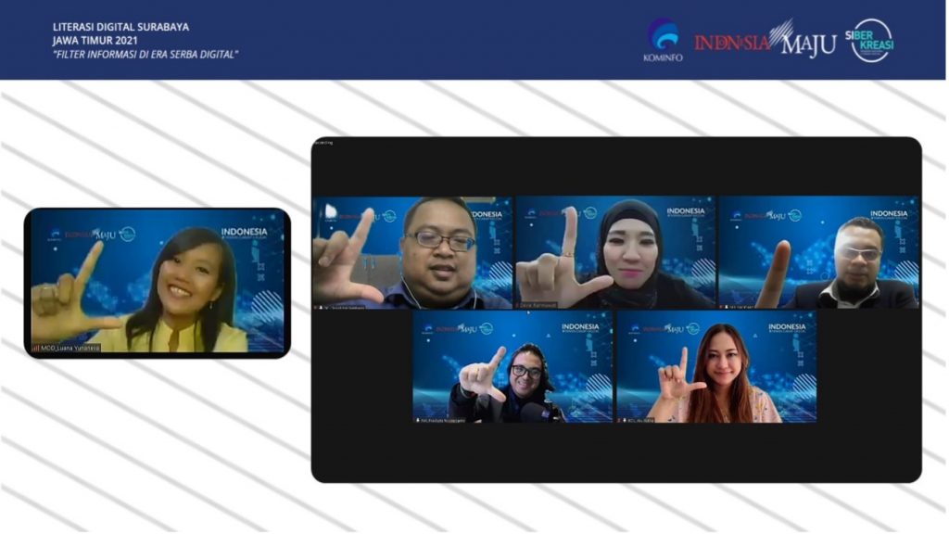Click the Kominfo logo in the header
This screenshot has width=949, height=534.
click(663, 39)
